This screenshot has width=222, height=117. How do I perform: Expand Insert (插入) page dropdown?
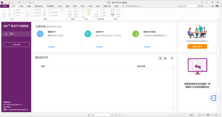point(108,10)
